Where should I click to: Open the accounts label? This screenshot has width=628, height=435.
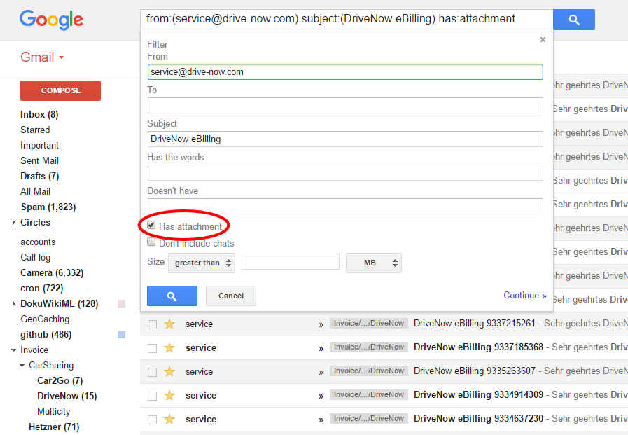tap(38, 242)
